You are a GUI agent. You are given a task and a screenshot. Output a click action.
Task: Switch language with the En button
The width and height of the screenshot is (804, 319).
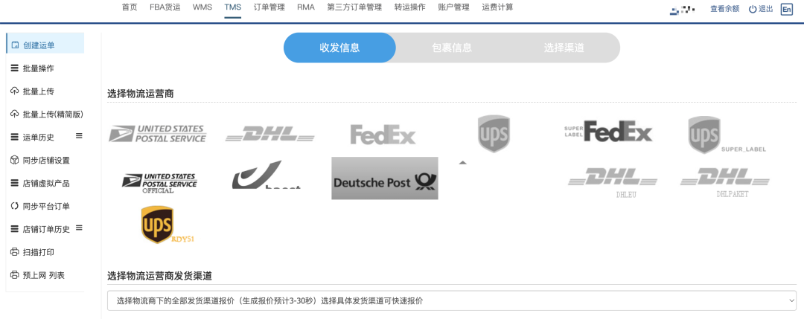787,9
